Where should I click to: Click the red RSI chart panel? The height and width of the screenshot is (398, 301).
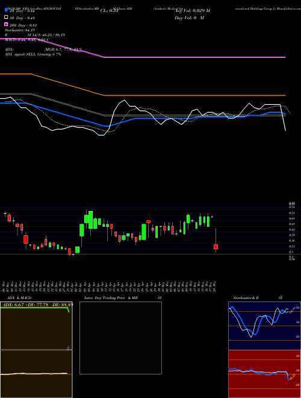[264, 374]
